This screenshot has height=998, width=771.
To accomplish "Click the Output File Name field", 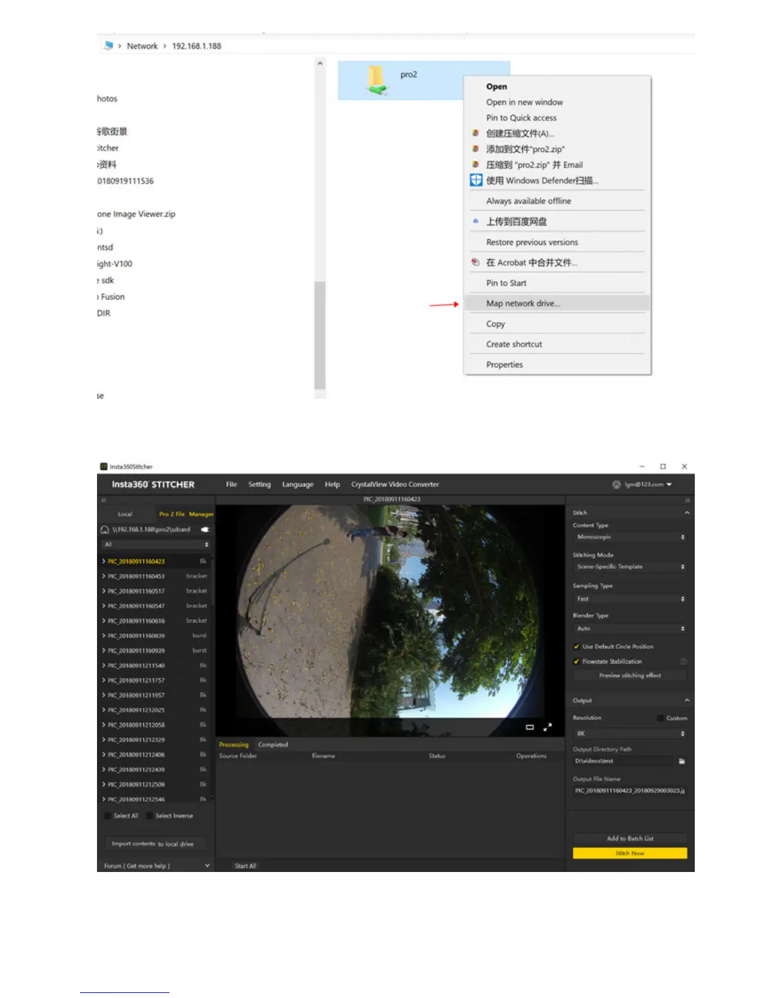I will click(x=630, y=791).
